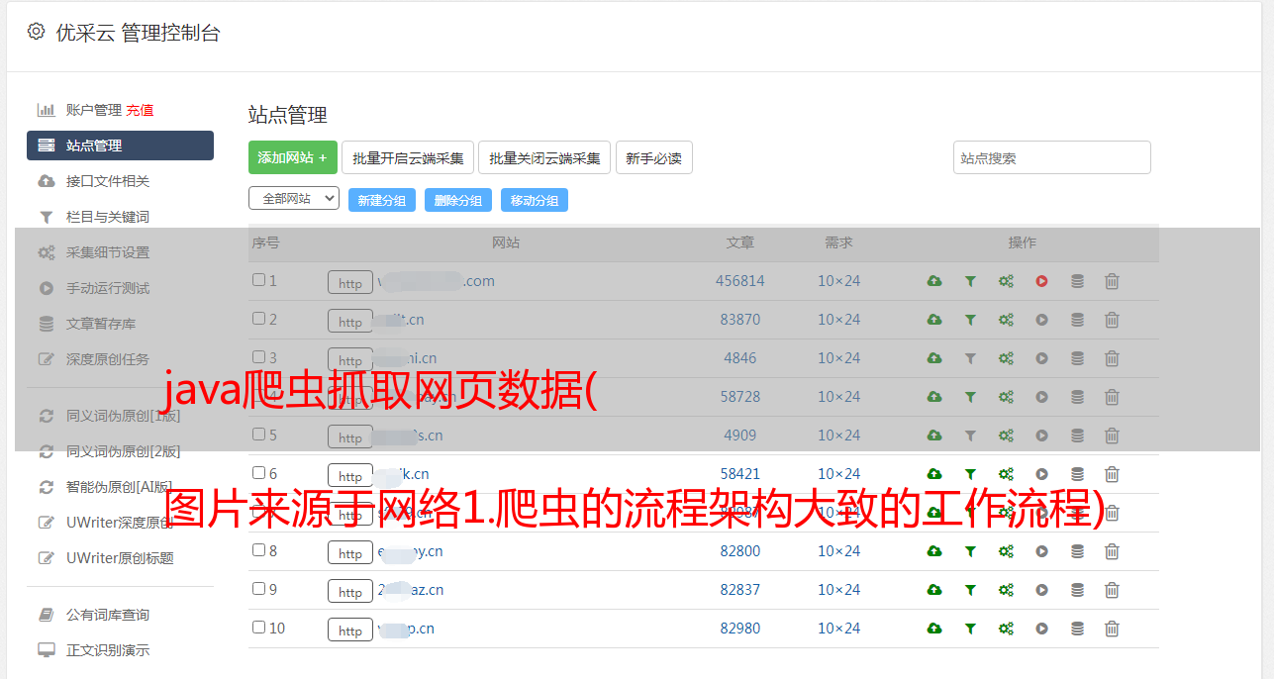Select the row 8 checkbox

pos(258,550)
